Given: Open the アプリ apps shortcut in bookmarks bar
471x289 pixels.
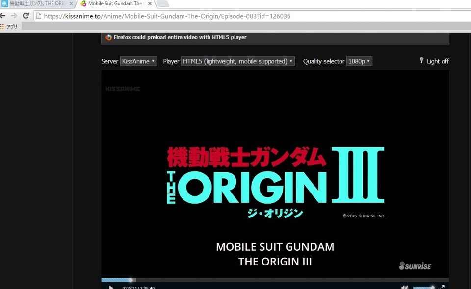Looking at the screenshot, I should [x=9, y=26].
